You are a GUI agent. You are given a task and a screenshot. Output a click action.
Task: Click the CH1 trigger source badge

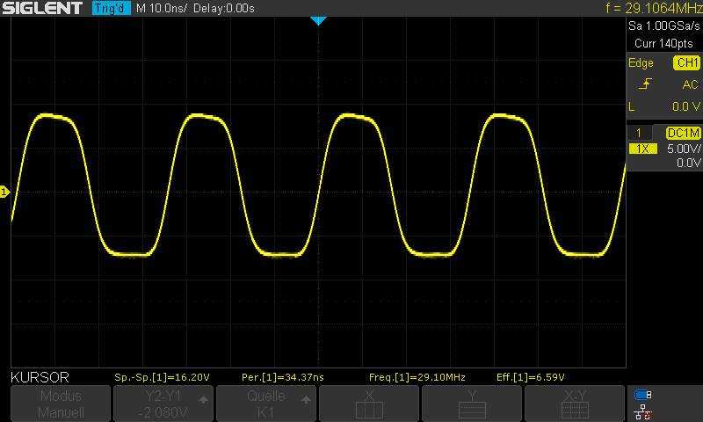tap(686, 62)
